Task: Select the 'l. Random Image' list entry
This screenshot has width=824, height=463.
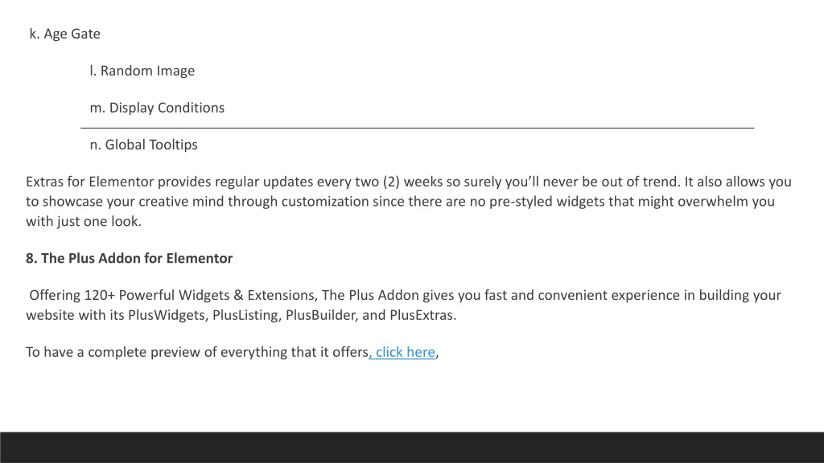Action: click(x=142, y=71)
